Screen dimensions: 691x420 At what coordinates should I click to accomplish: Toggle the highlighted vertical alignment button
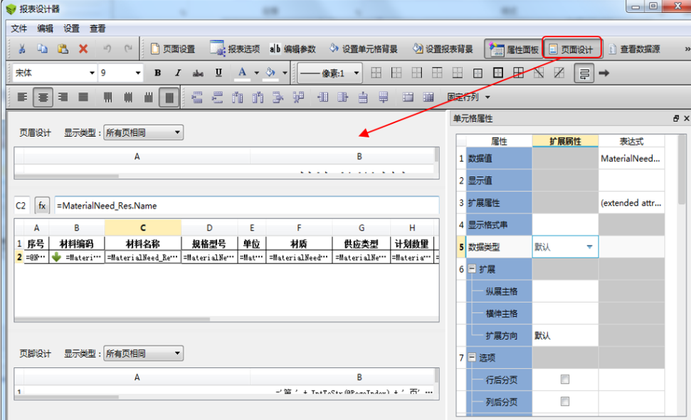point(169,98)
